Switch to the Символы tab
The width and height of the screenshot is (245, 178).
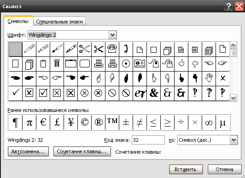coord(18,21)
